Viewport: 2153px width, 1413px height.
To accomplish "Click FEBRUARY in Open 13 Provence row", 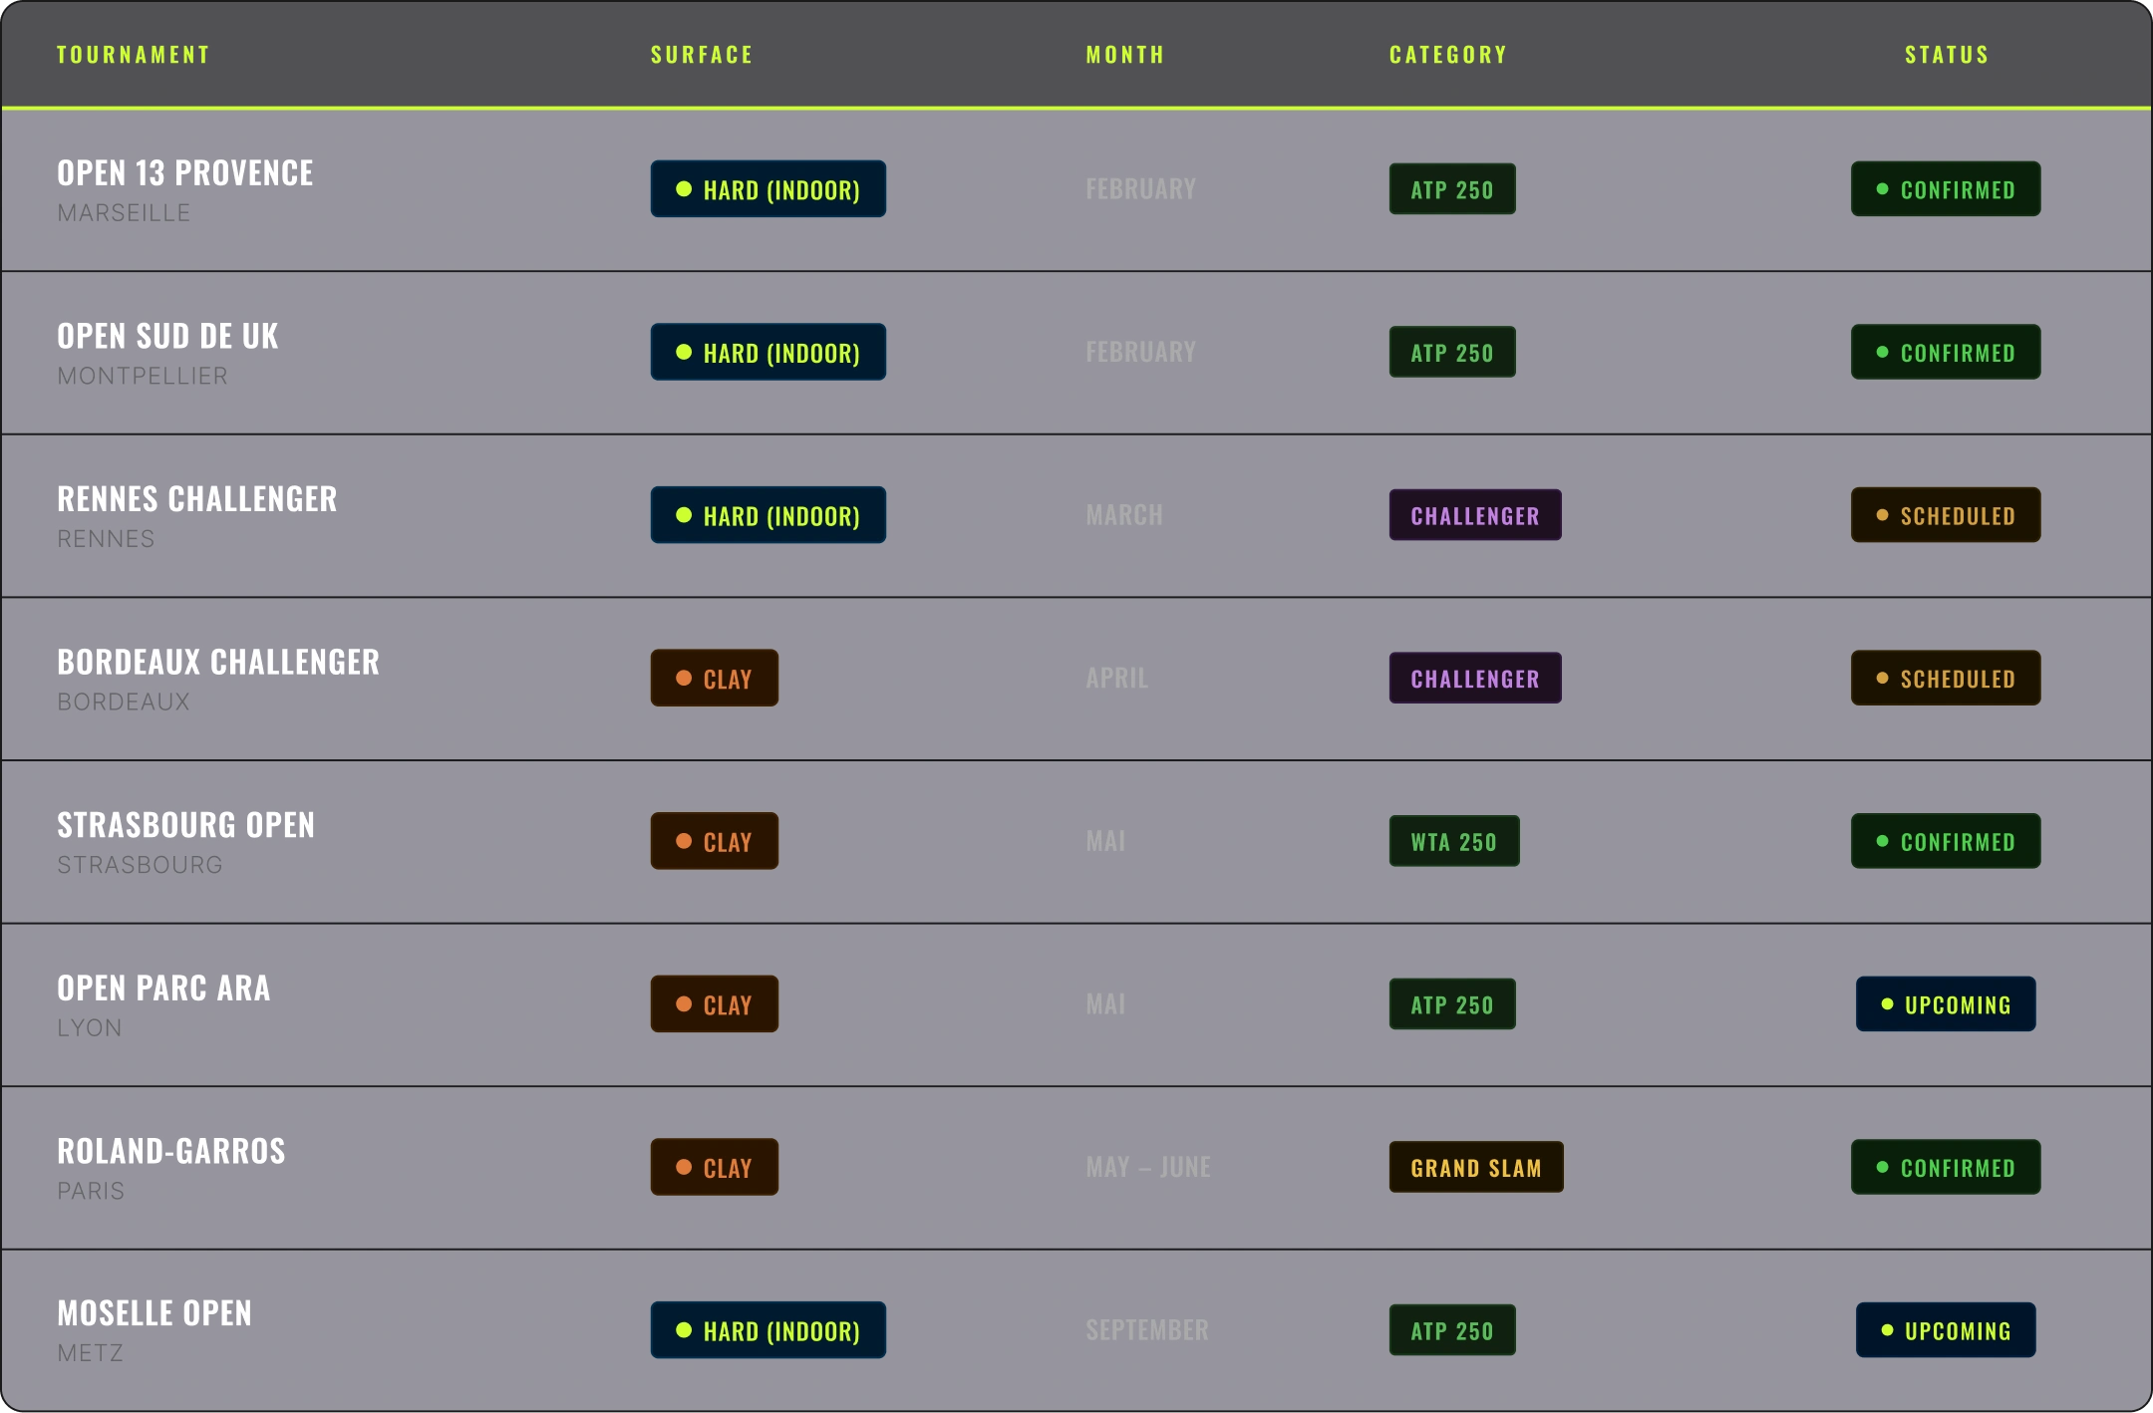I will click(x=1141, y=189).
